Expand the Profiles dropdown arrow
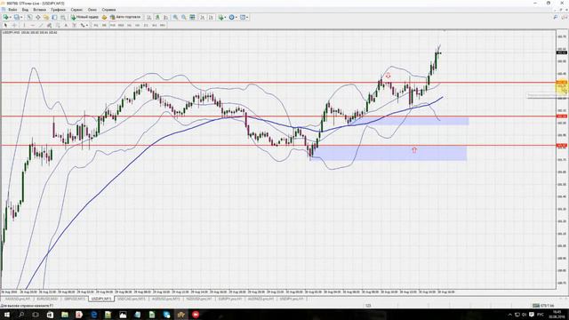This screenshot has height=320, width=569. point(21,17)
